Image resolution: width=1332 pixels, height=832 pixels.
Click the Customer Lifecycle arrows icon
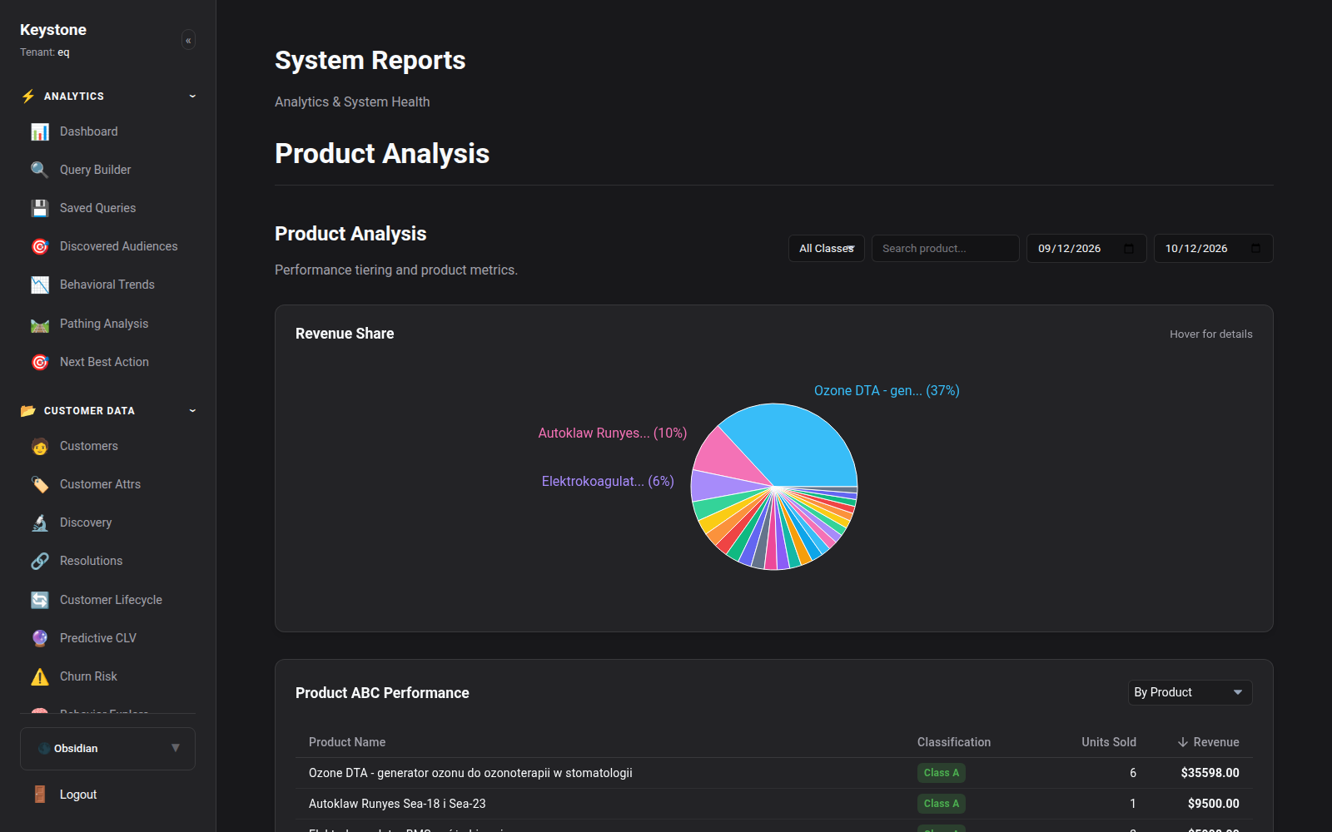[40, 600]
